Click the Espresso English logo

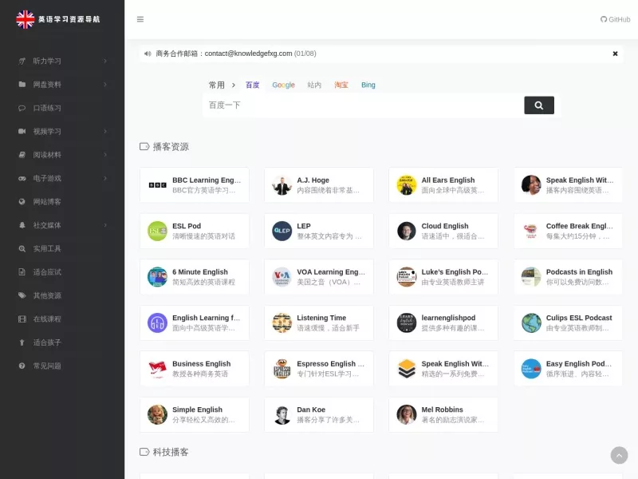[282, 369]
